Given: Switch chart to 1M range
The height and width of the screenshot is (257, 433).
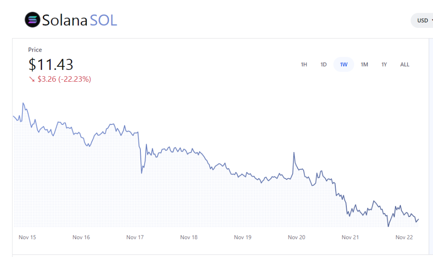Looking at the screenshot, I should tap(364, 65).
